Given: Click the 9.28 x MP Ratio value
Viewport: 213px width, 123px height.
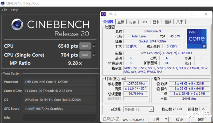Looking at the screenshot, I should pyautogui.click(x=75, y=63).
